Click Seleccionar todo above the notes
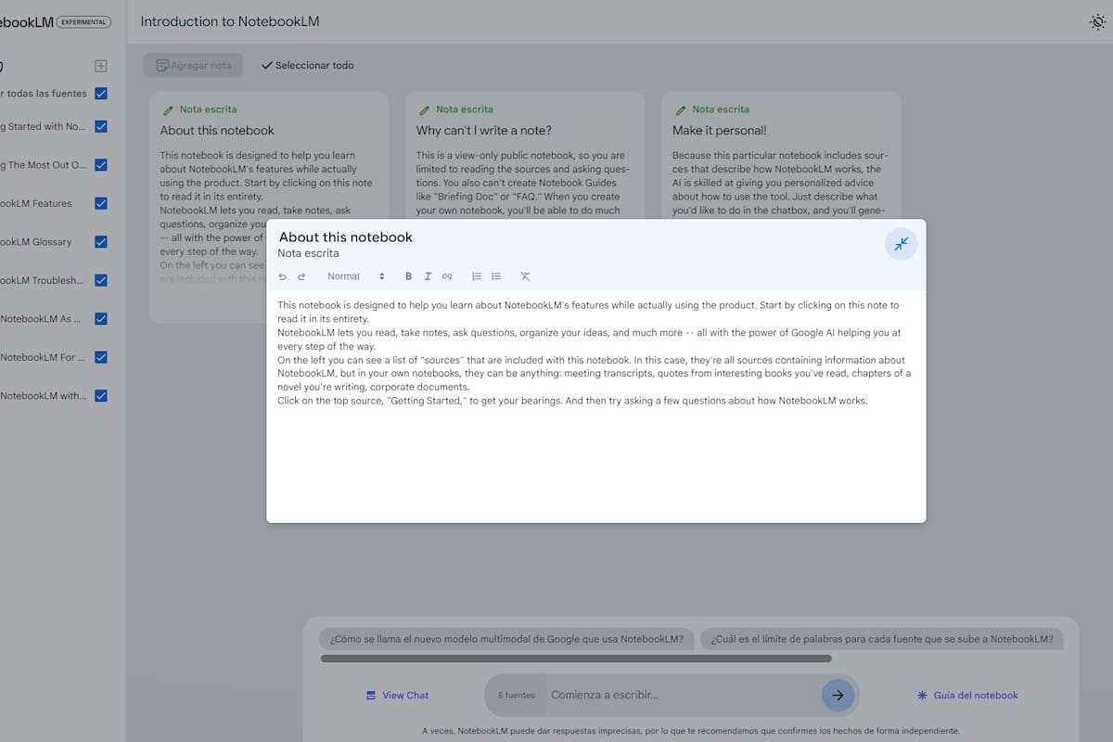Image resolution: width=1113 pixels, height=742 pixels. pyautogui.click(x=307, y=65)
